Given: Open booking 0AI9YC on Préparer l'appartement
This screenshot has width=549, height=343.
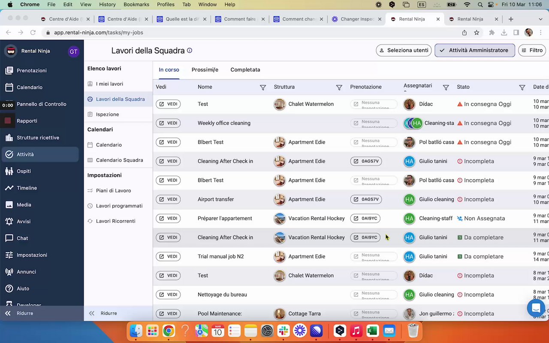Looking at the screenshot, I should click(365, 218).
